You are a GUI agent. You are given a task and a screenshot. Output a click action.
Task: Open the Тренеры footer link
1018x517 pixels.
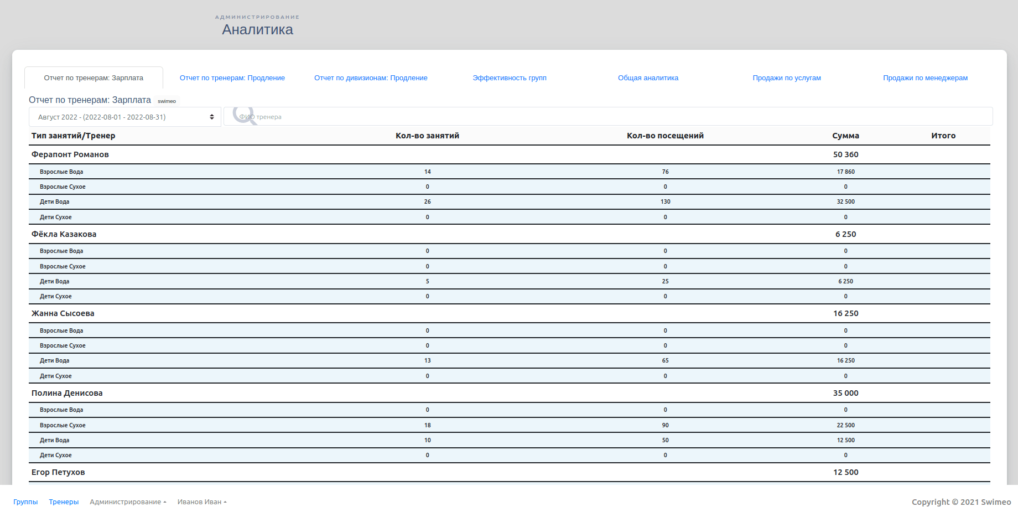pos(64,502)
